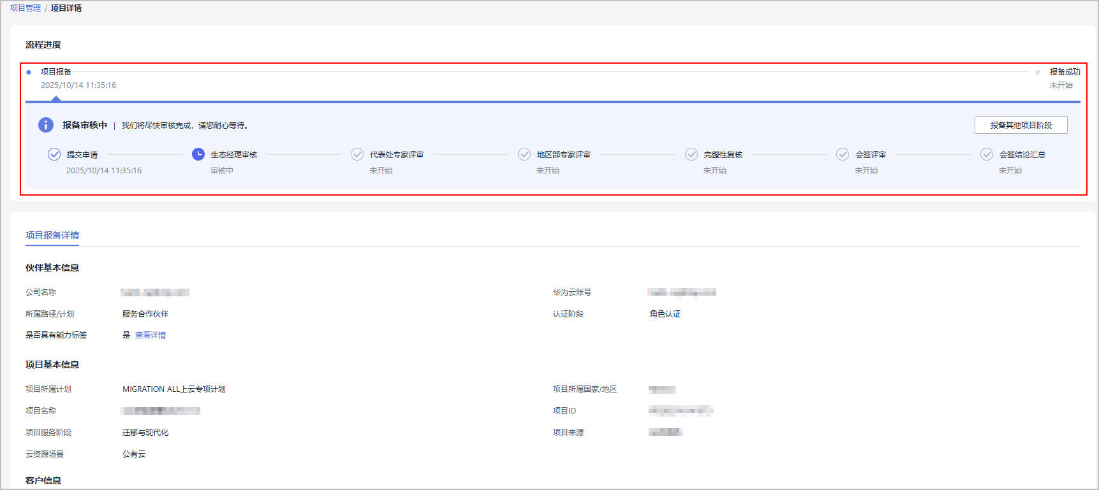Click the 项目报备 stage label
1099x490 pixels.
56,72
